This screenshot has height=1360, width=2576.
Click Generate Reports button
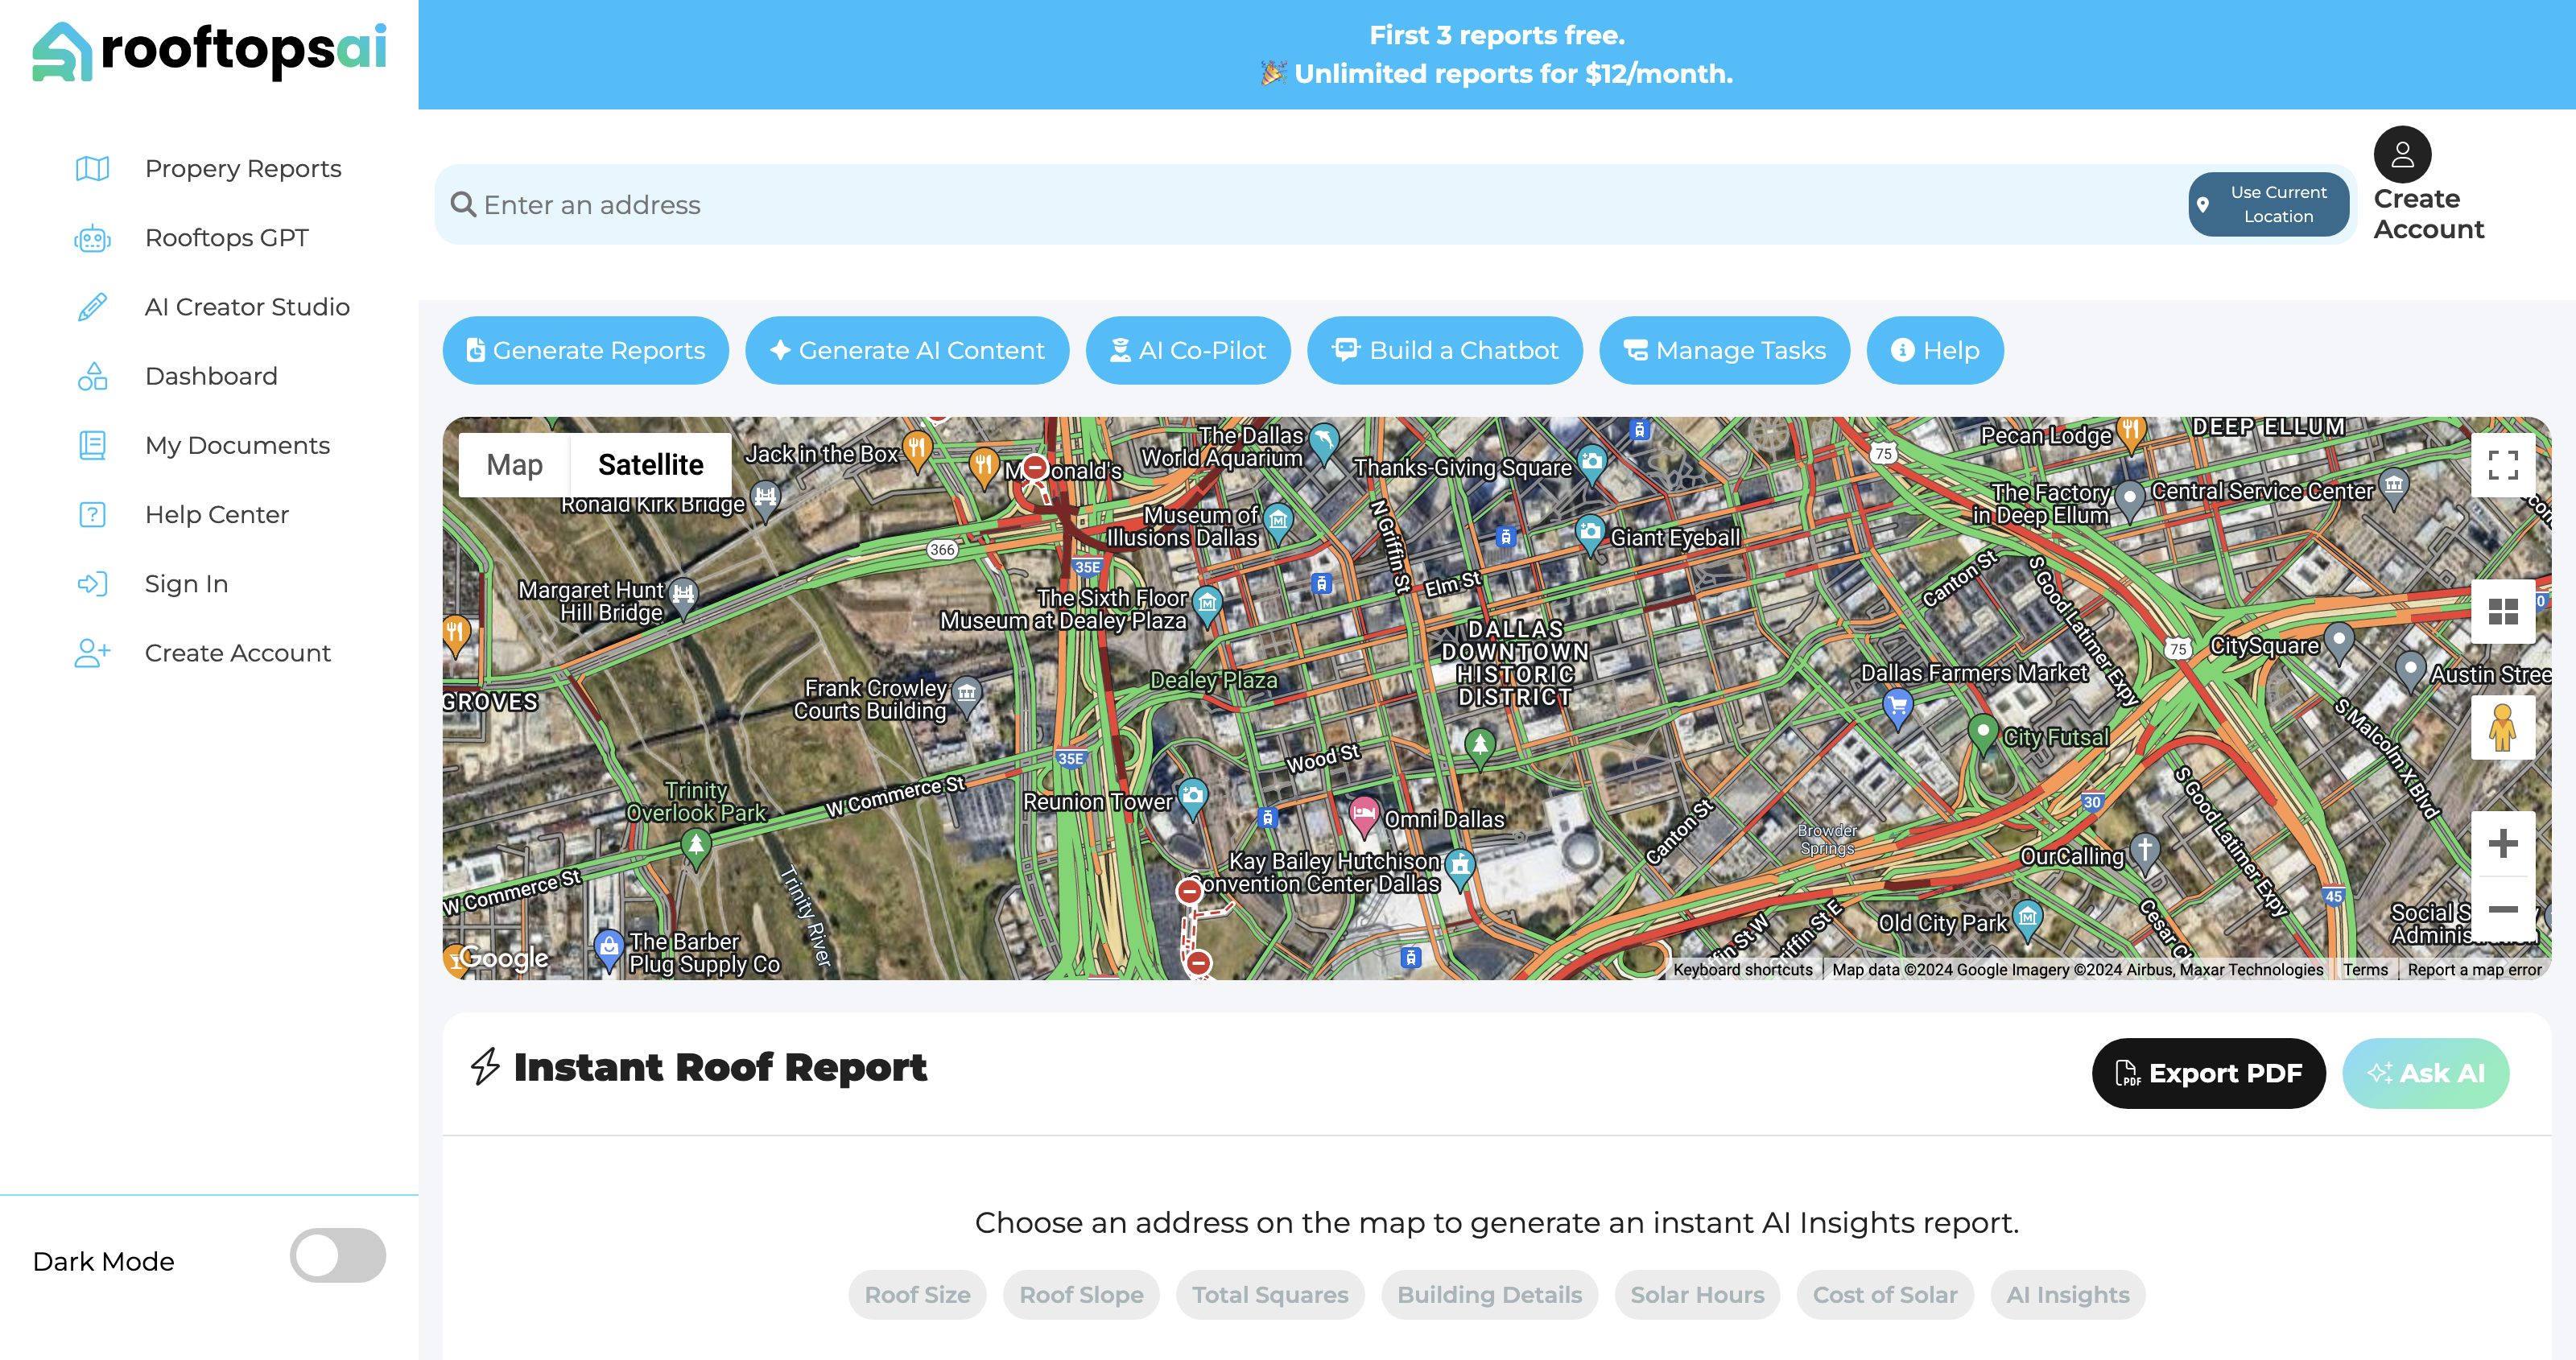[x=586, y=351]
